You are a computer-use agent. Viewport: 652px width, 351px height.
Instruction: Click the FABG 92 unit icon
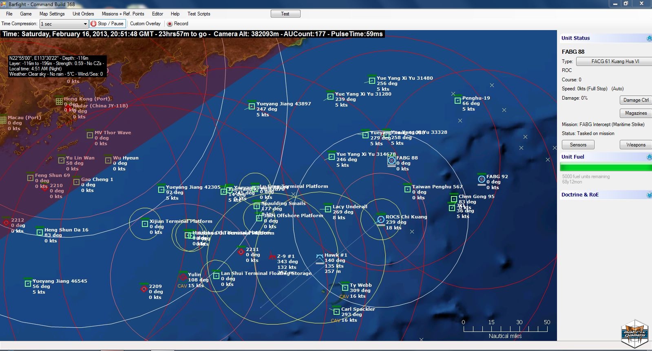(x=482, y=179)
